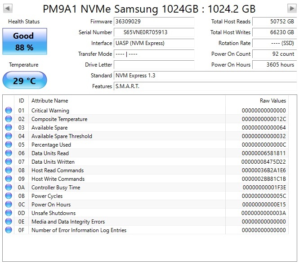Select the Host Read Commands attribute name
299x264 pixels.
pyautogui.click(x=58, y=170)
